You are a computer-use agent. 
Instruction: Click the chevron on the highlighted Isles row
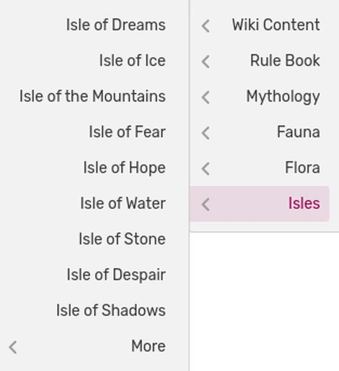[x=205, y=204]
